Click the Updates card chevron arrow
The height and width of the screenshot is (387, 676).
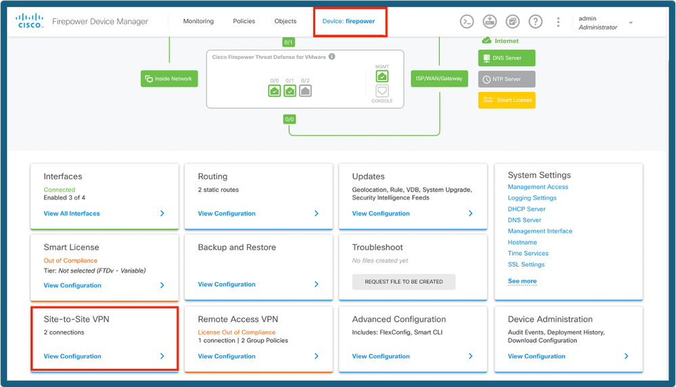coord(470,213)
